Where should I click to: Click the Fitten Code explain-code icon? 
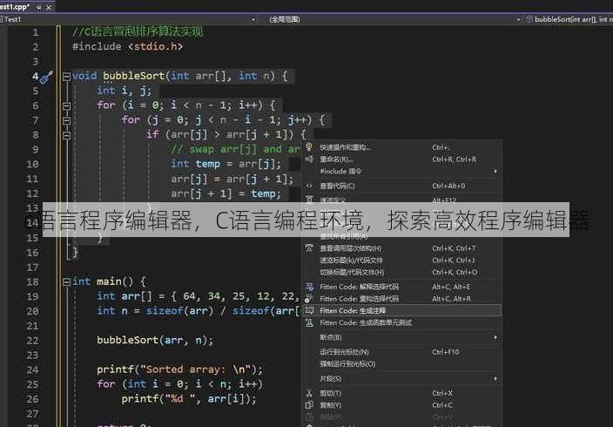coord(309,287)
